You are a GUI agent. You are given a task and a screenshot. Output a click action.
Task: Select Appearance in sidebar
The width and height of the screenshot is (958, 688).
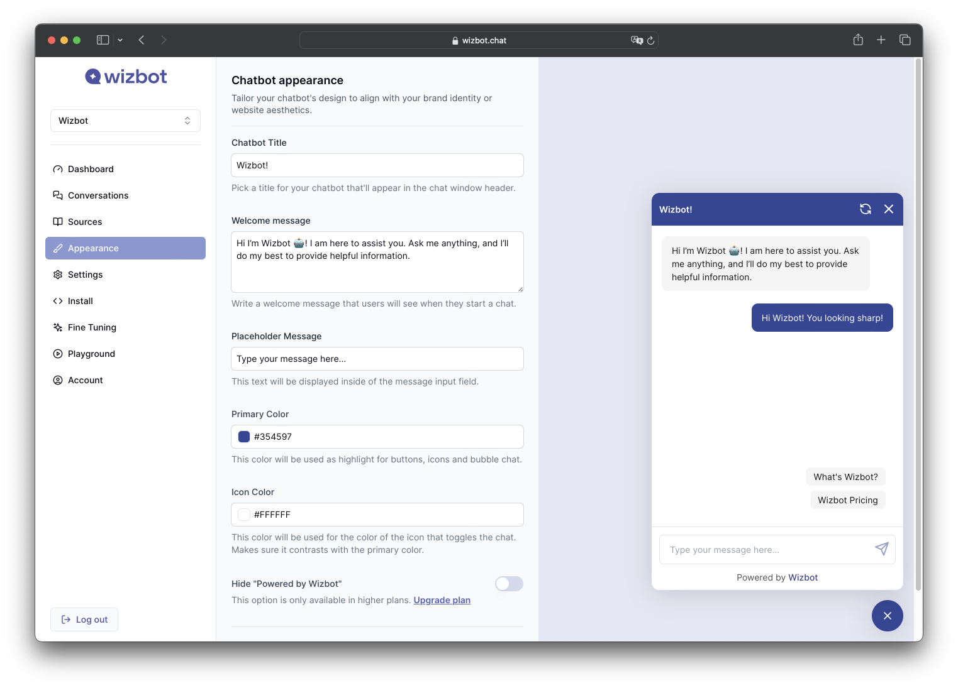click(x=125, y=248)
